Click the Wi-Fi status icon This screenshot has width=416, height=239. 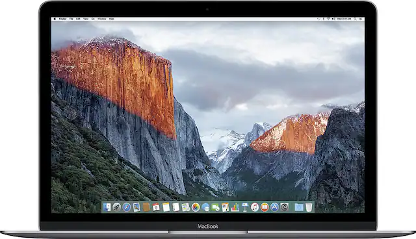(x=328, y=19)
